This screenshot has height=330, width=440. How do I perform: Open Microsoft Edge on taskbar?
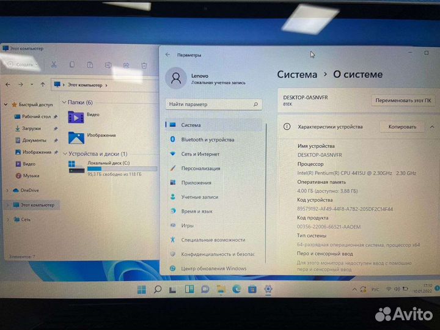237,289
